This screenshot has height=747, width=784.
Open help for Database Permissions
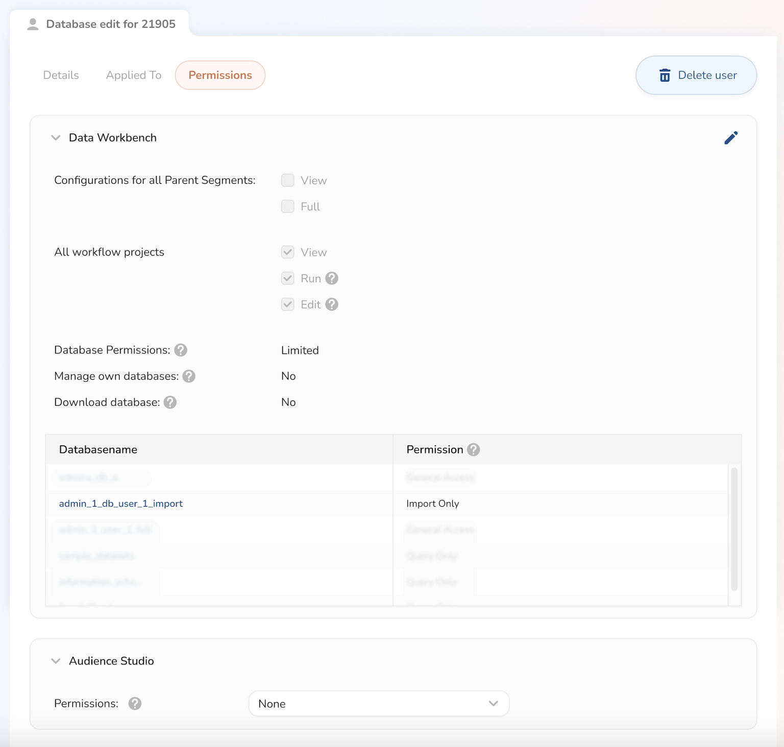tap(181, 350)
